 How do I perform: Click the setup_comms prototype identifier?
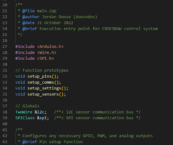[x=41, y=82]
